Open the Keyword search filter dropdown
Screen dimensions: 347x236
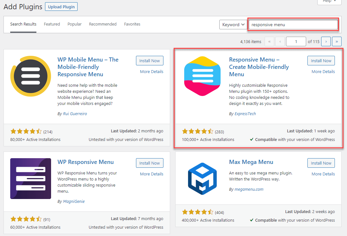point(233,25)
